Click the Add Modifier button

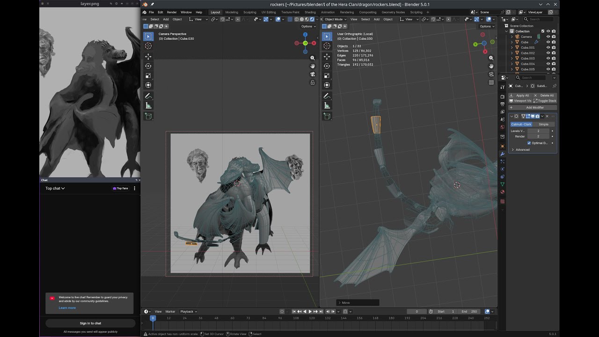coord(533,108)
